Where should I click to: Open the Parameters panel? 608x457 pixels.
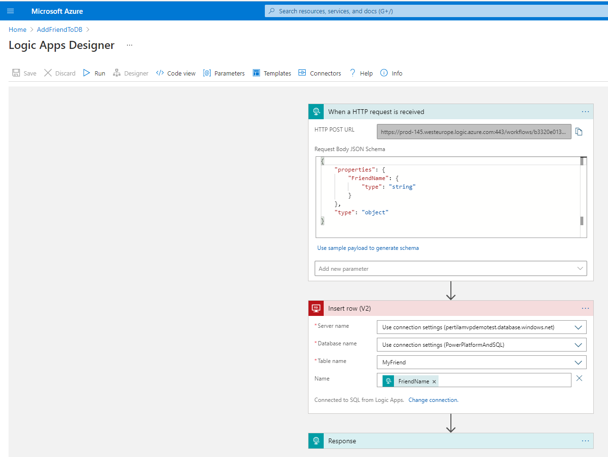tap(224, 73)
